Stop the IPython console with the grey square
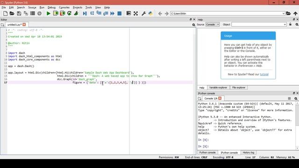 289,98
